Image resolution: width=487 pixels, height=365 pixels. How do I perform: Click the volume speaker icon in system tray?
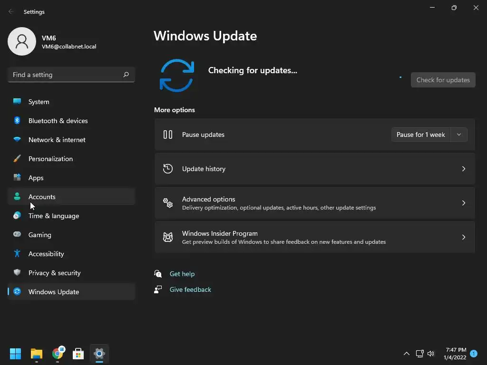pos(431,354)
